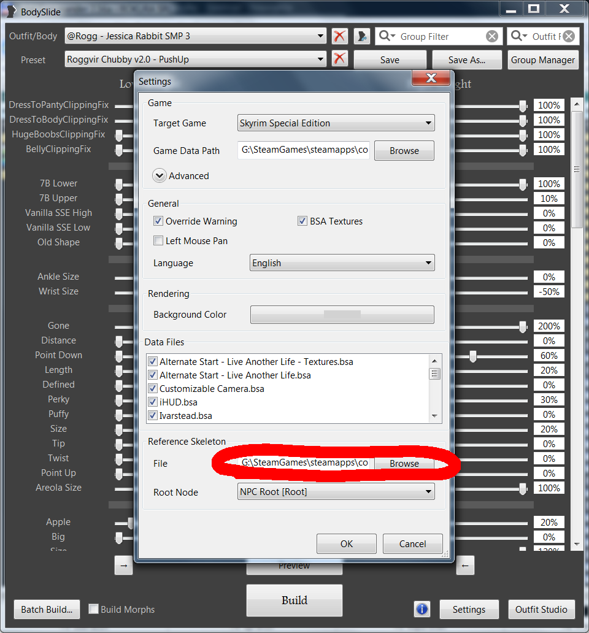
Task: Uncheck Alternate Start - Live Another Life.bsa
Action: coord(153,375)
